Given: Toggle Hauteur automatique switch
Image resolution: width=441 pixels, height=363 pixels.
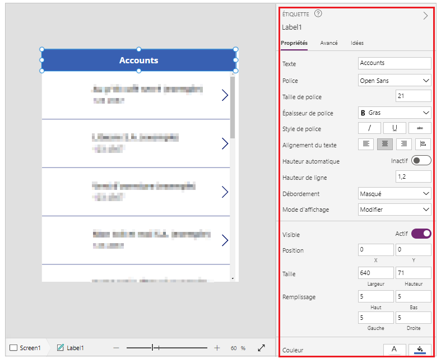Looking at the screenshot, I should point(421,161).
